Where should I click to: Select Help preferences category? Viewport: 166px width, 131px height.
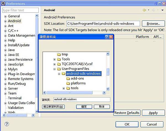click(x=12, y=40)
